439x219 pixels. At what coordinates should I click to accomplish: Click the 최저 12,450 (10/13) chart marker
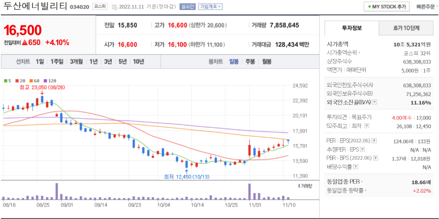[x=187, y=176]
